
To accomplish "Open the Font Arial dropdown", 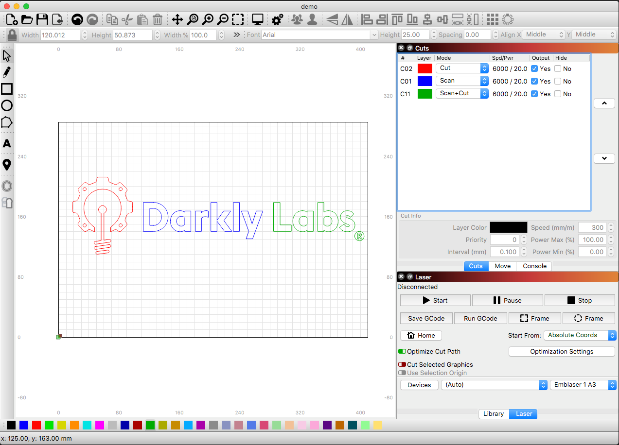I will pos(320,35).
